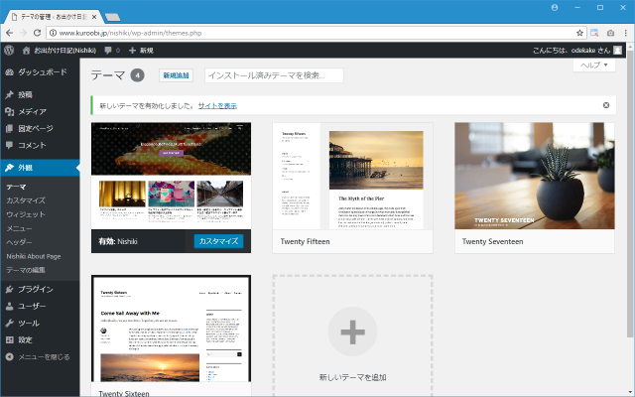635x397 pixels.
Task: Open the +新規 new content menu
Action: click(x=141, y=50)
